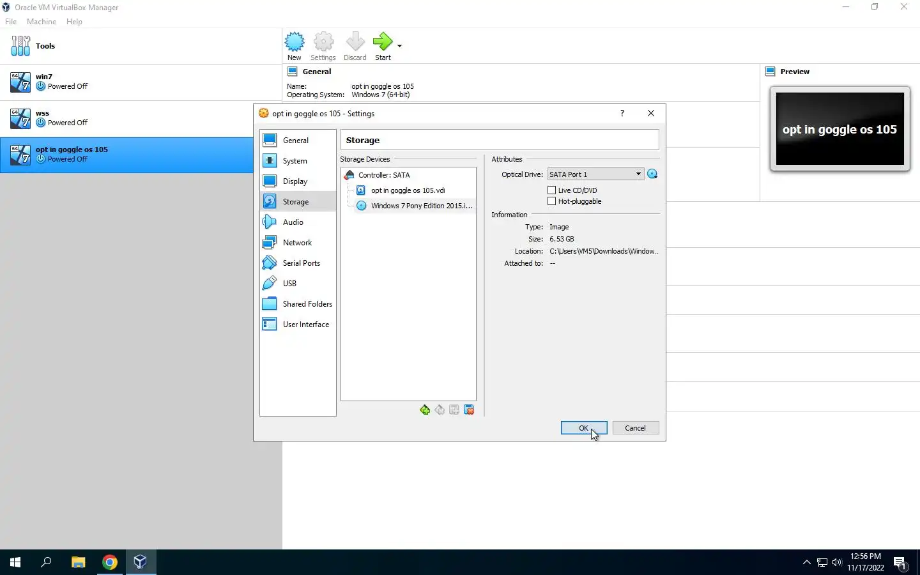Click the VM preview thumbnail
920x575 pixels.
[840, 129]
